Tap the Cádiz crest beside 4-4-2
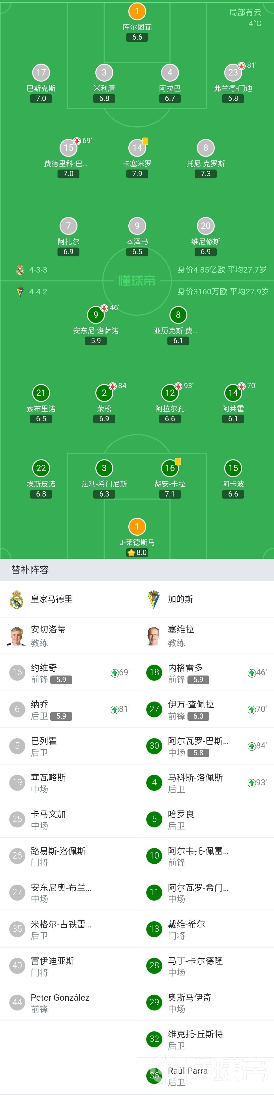The image size is (274, 1095). pos(20,292)
